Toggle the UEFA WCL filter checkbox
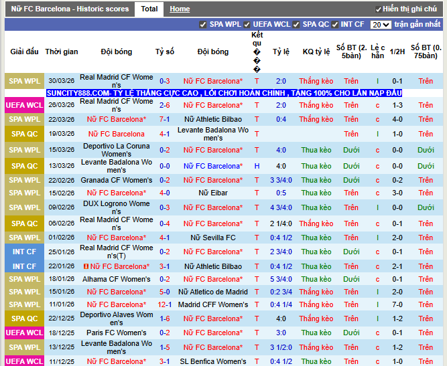Image resolution: width=447 pixels, height=366 pixels. pos(247,25)
